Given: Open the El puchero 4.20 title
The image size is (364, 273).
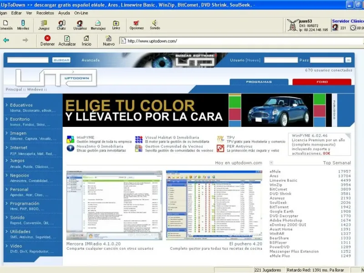Looking at the screenshot, I should point(246,244).
